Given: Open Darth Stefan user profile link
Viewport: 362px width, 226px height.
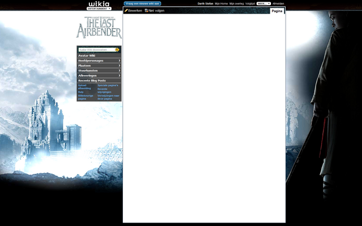Looking at the screenshot, I should (205, 4).
